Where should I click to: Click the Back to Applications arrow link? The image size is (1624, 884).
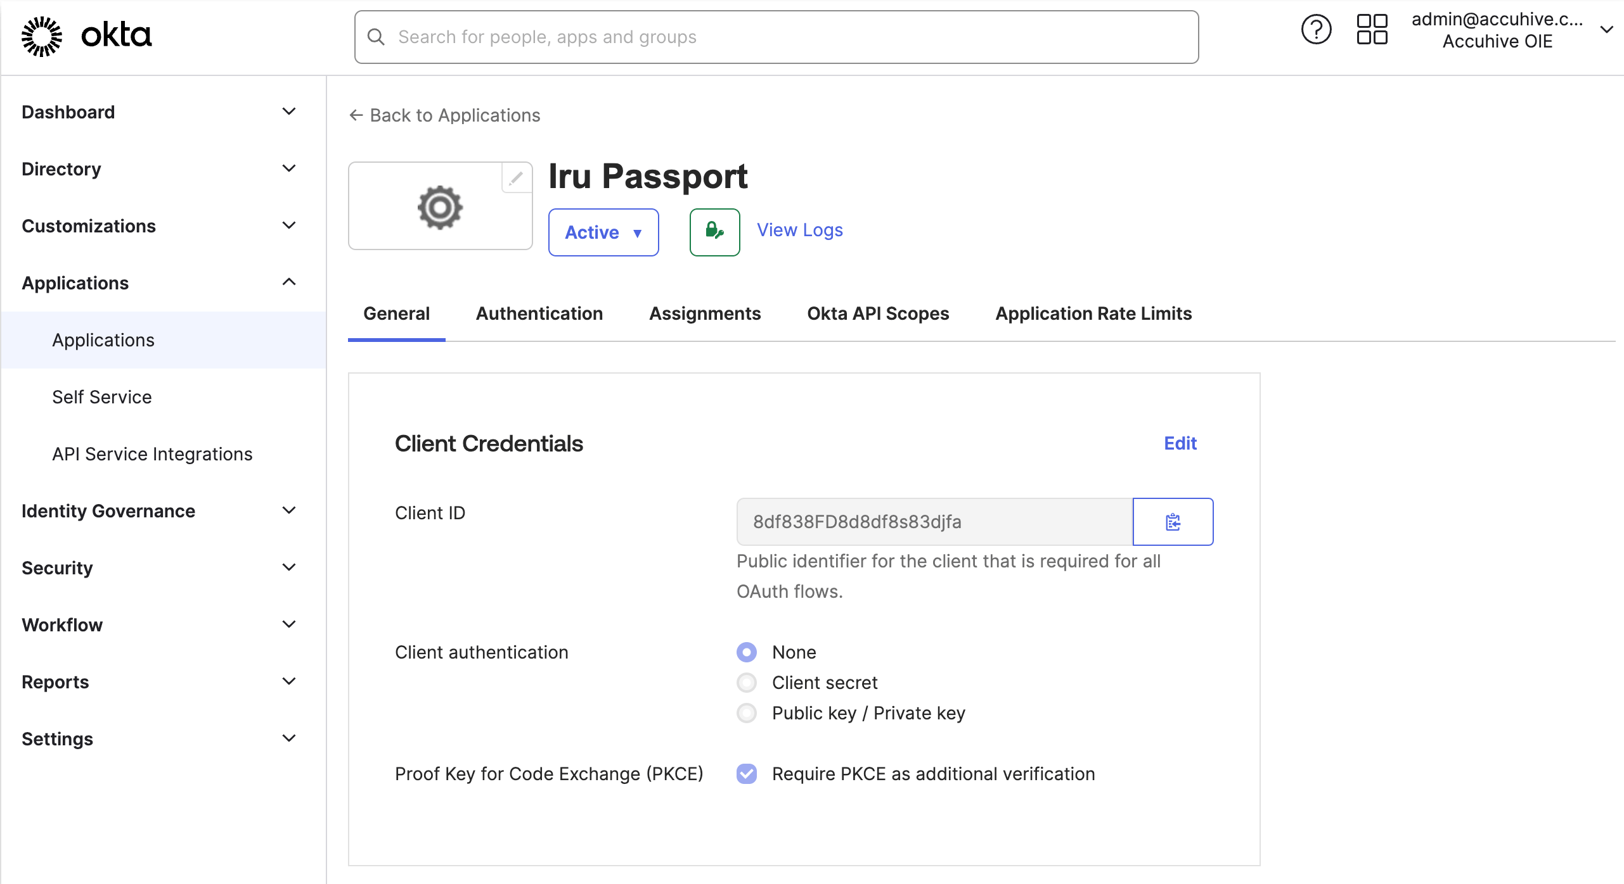click(444, 115)
